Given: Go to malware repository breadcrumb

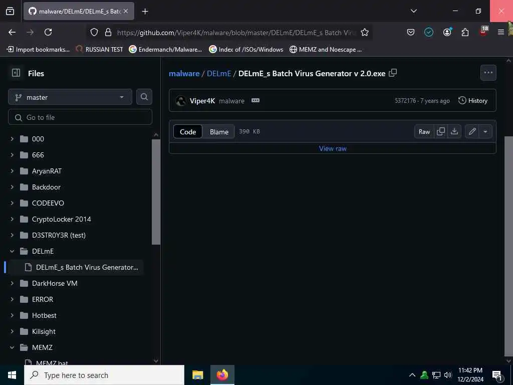Looking at the screenshot, I should 184,73.
